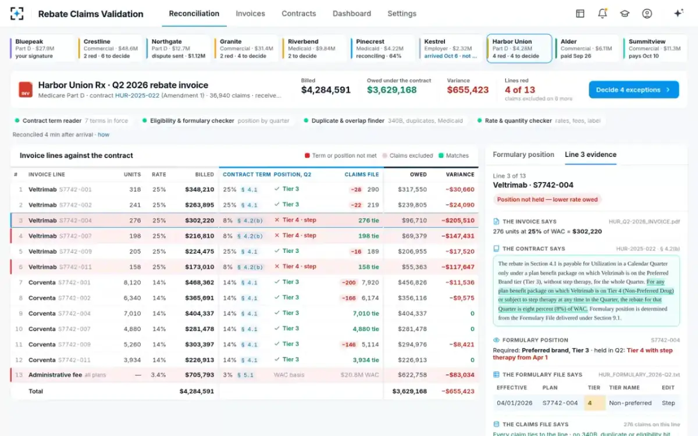Open the Invoices tab
Image resolution: width=698 pixels, height=436 pixels.
(250, 13)
